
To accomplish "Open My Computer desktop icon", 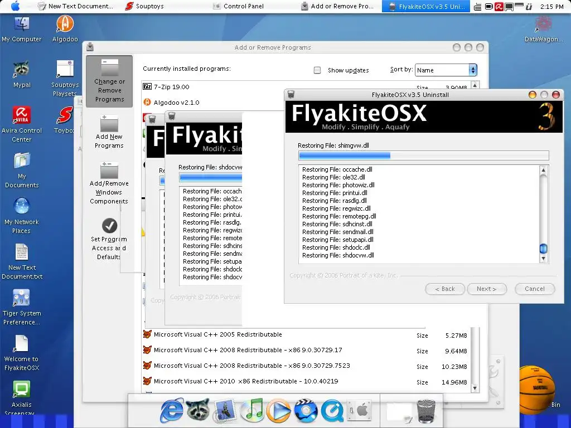I will (22, 30).
